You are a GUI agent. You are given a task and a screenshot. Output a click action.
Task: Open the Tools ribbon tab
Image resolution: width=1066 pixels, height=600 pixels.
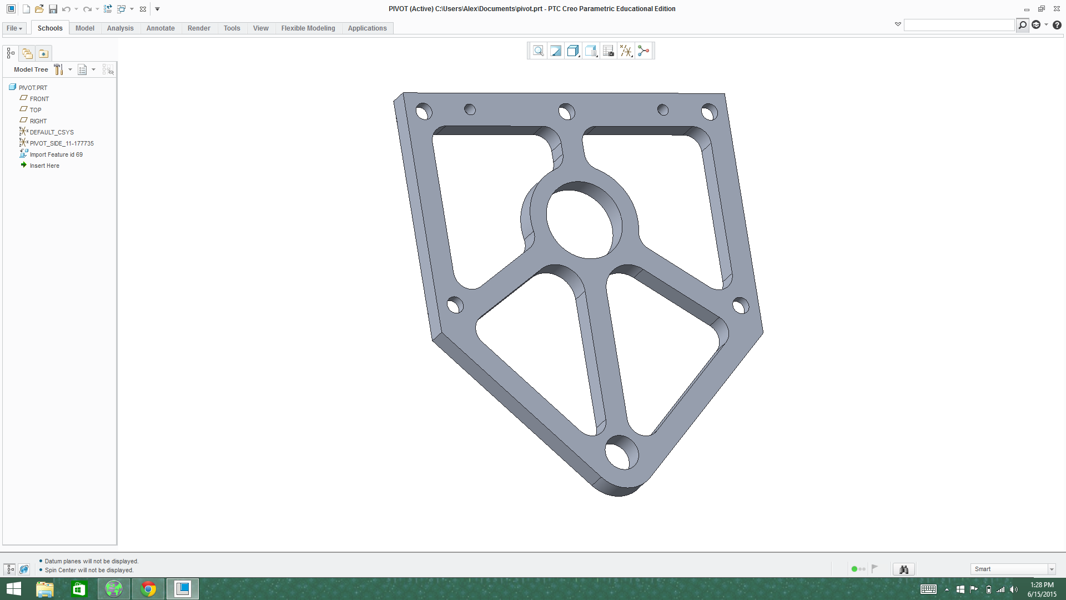pos(232,28)
